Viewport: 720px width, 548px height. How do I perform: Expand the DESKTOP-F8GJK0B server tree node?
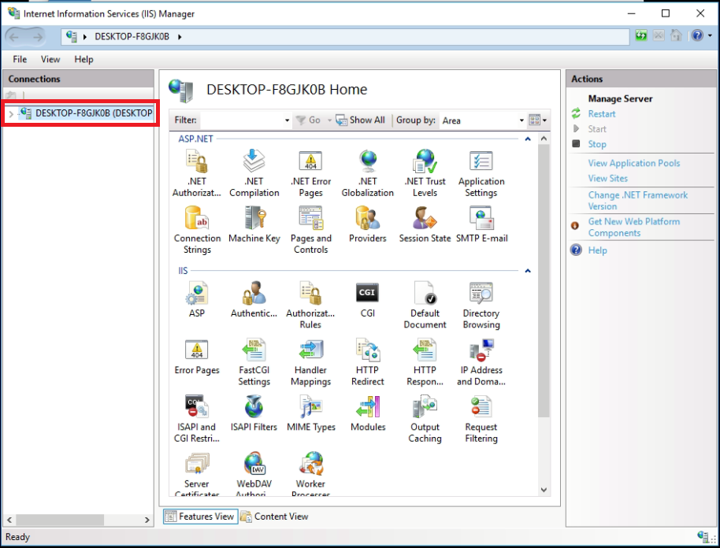pos(11,113)
